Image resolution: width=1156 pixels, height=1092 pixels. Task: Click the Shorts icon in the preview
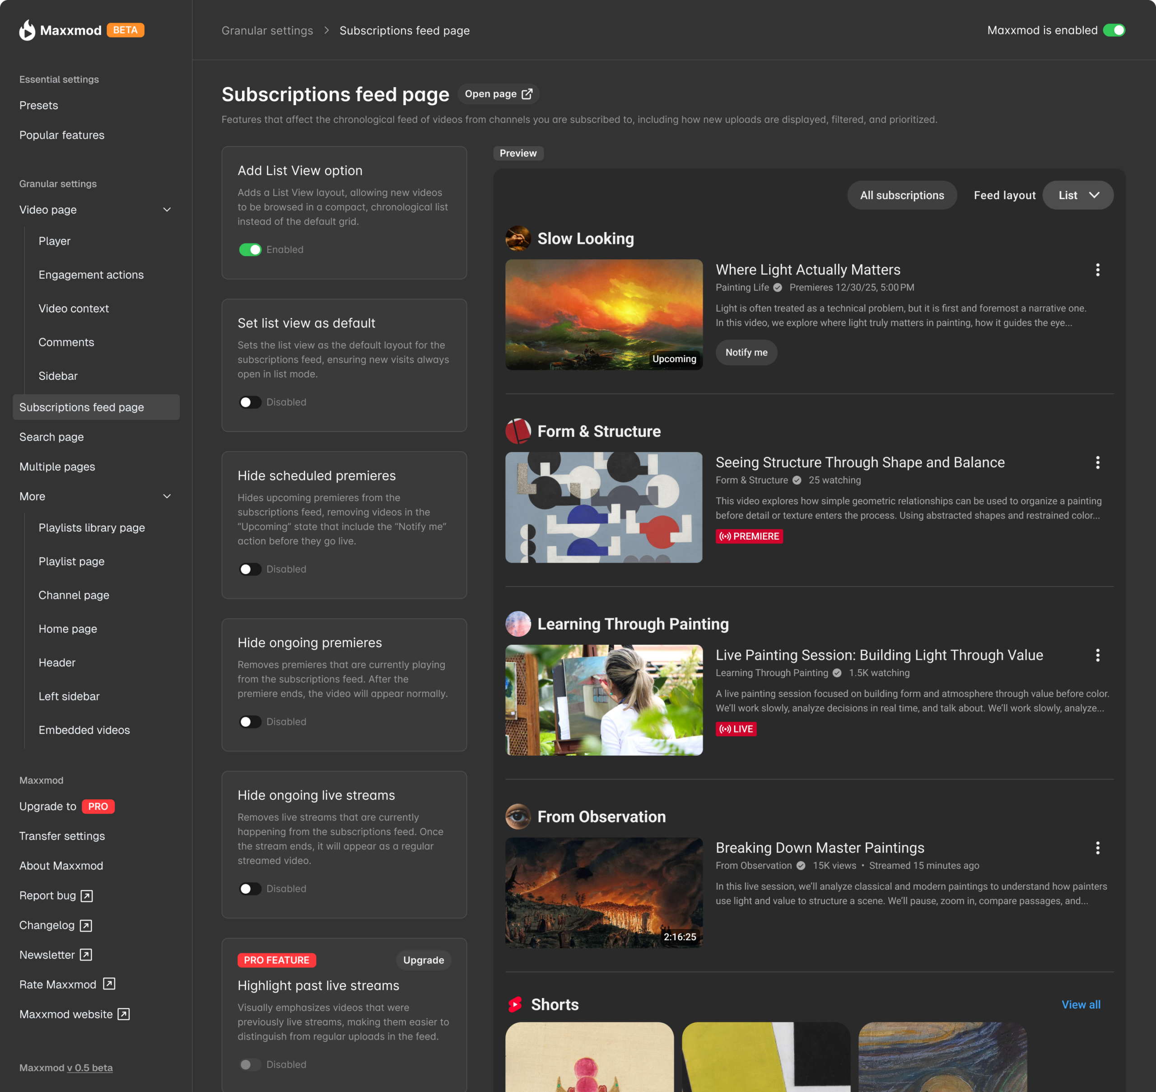[515, 1004]
